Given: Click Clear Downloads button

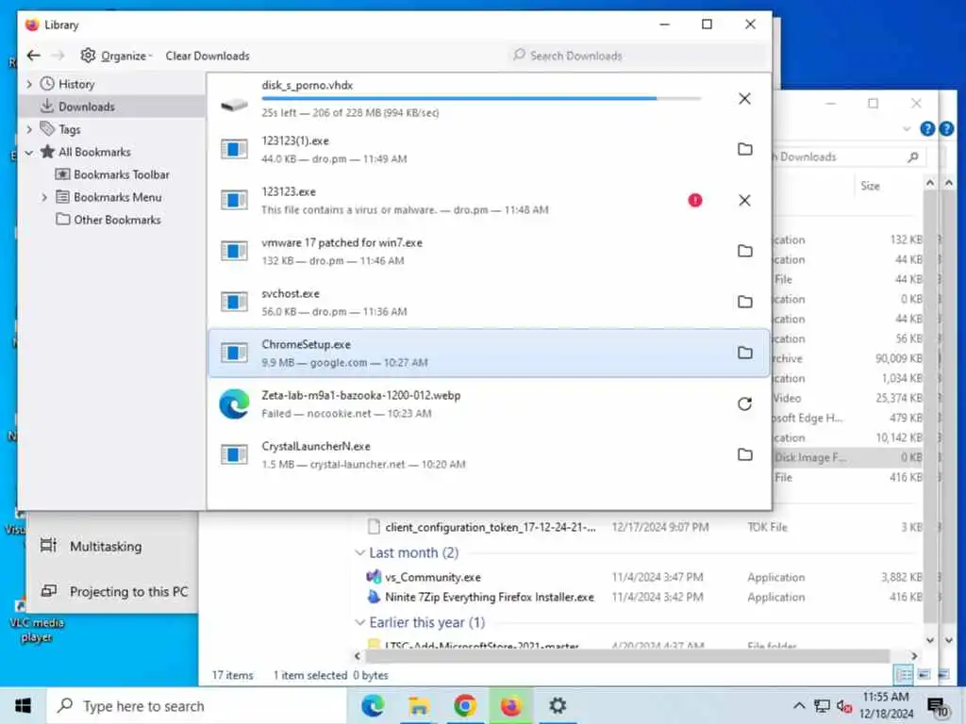Looking at the screenshot, I should click(x=208, y=56).
